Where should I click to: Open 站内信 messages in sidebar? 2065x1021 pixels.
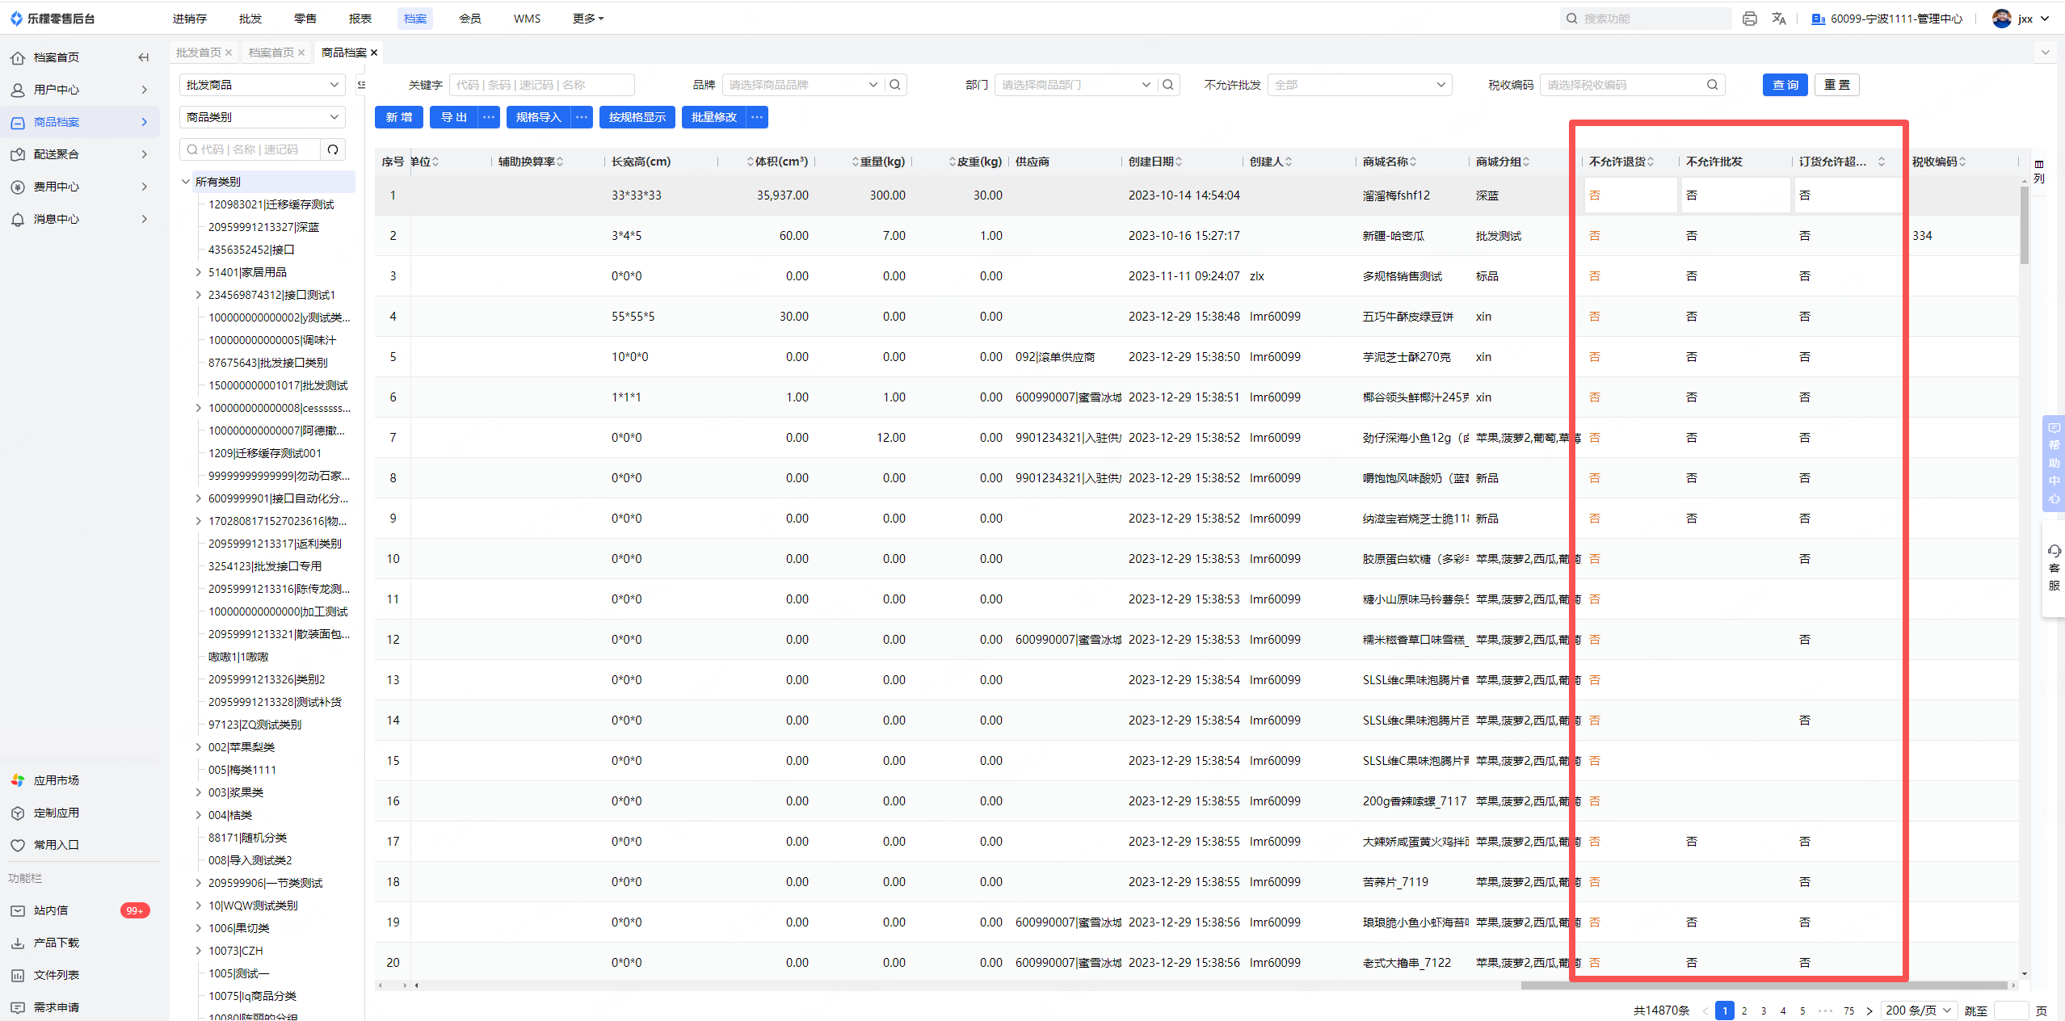point(51,910)
